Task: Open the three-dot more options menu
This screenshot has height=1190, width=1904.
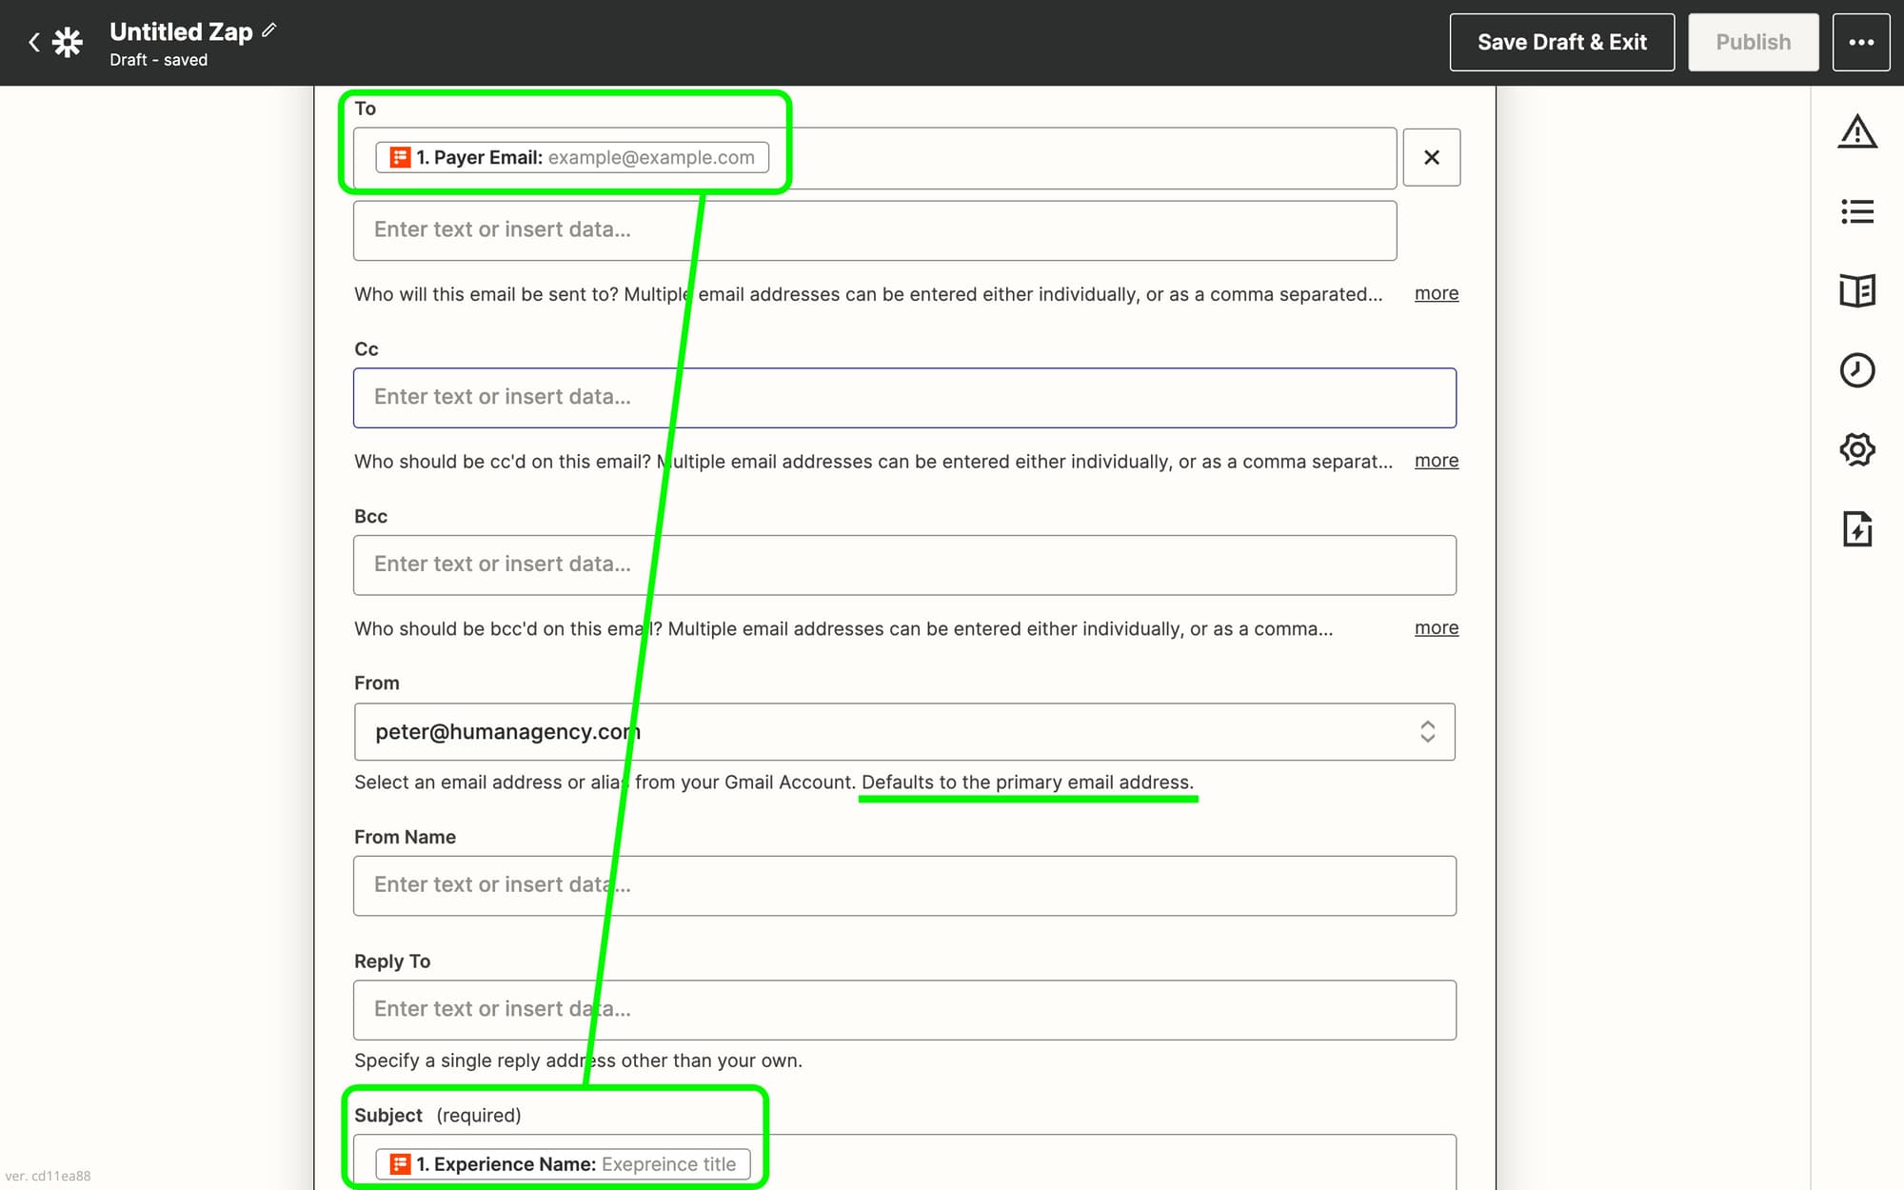Action: click(x=1860, y=42)
